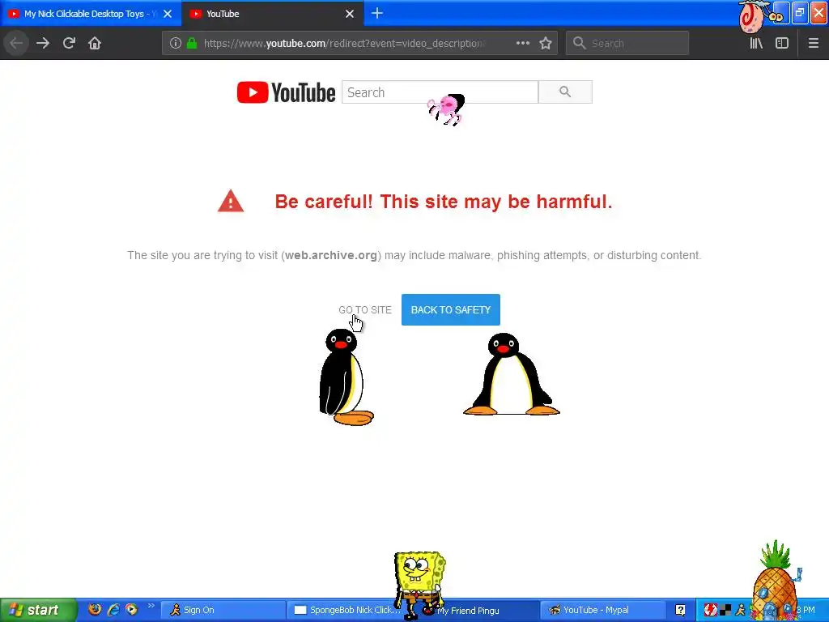Click the browser Forward arrow button
This screenshot has height=622, width=829.
[x=43, y=43]
